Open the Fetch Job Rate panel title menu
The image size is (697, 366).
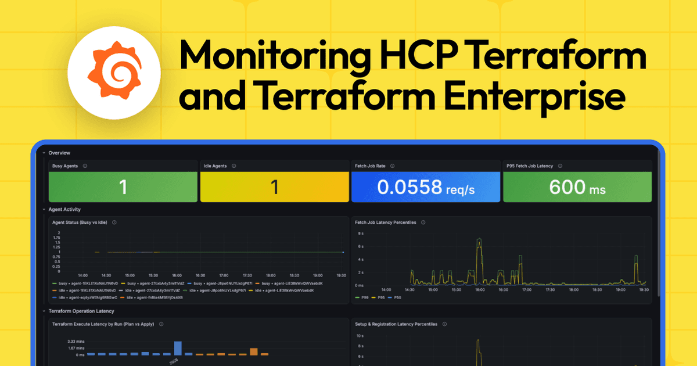369,166
